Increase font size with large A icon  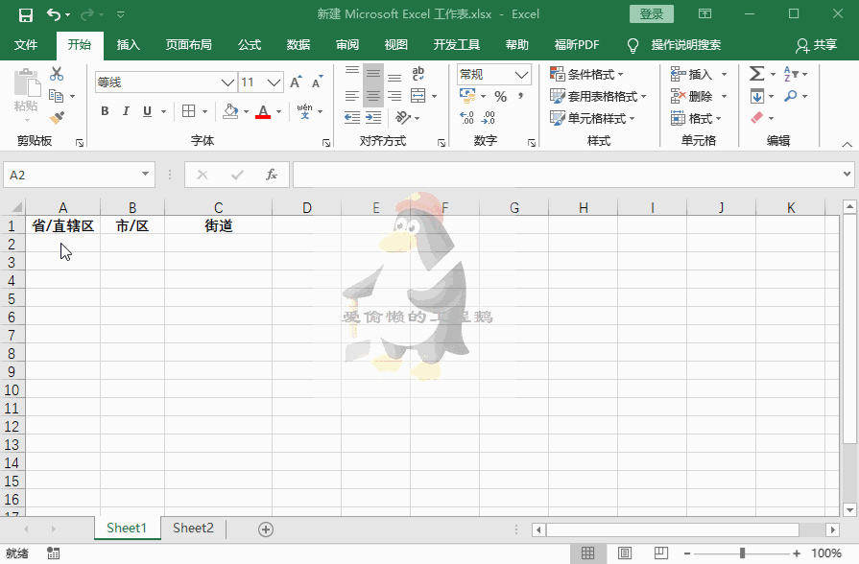point(296,82)
